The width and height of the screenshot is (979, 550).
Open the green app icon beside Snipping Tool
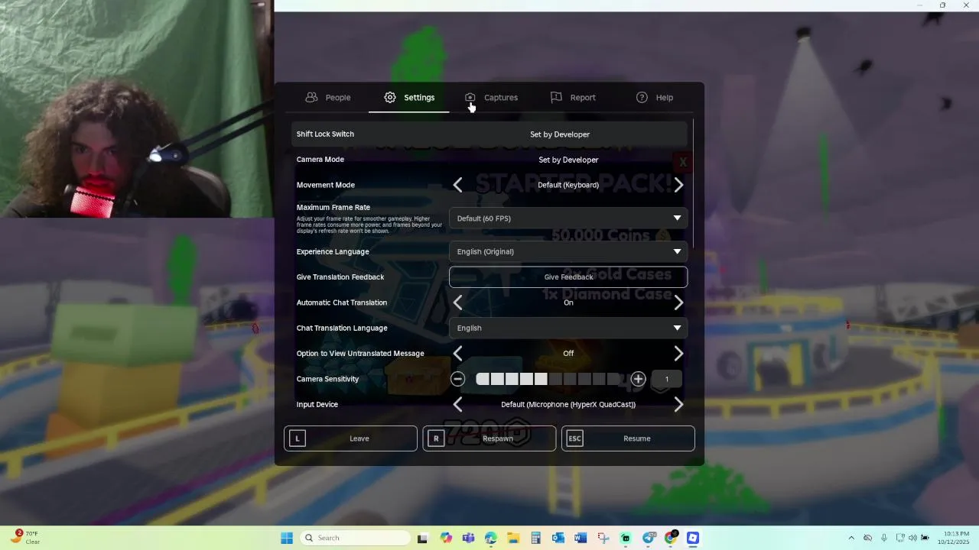tap(626, 538)
